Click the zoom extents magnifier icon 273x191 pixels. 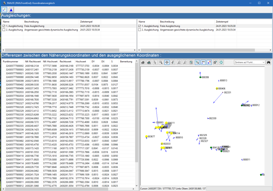coord(191,62)
